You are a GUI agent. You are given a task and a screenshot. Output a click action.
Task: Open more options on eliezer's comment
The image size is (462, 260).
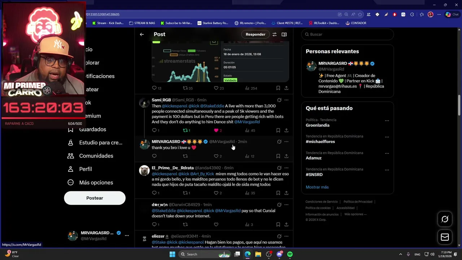[286, 236]
